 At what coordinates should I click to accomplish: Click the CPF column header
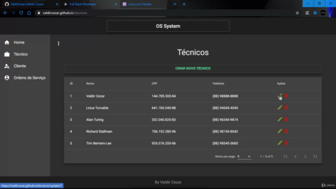154,83
